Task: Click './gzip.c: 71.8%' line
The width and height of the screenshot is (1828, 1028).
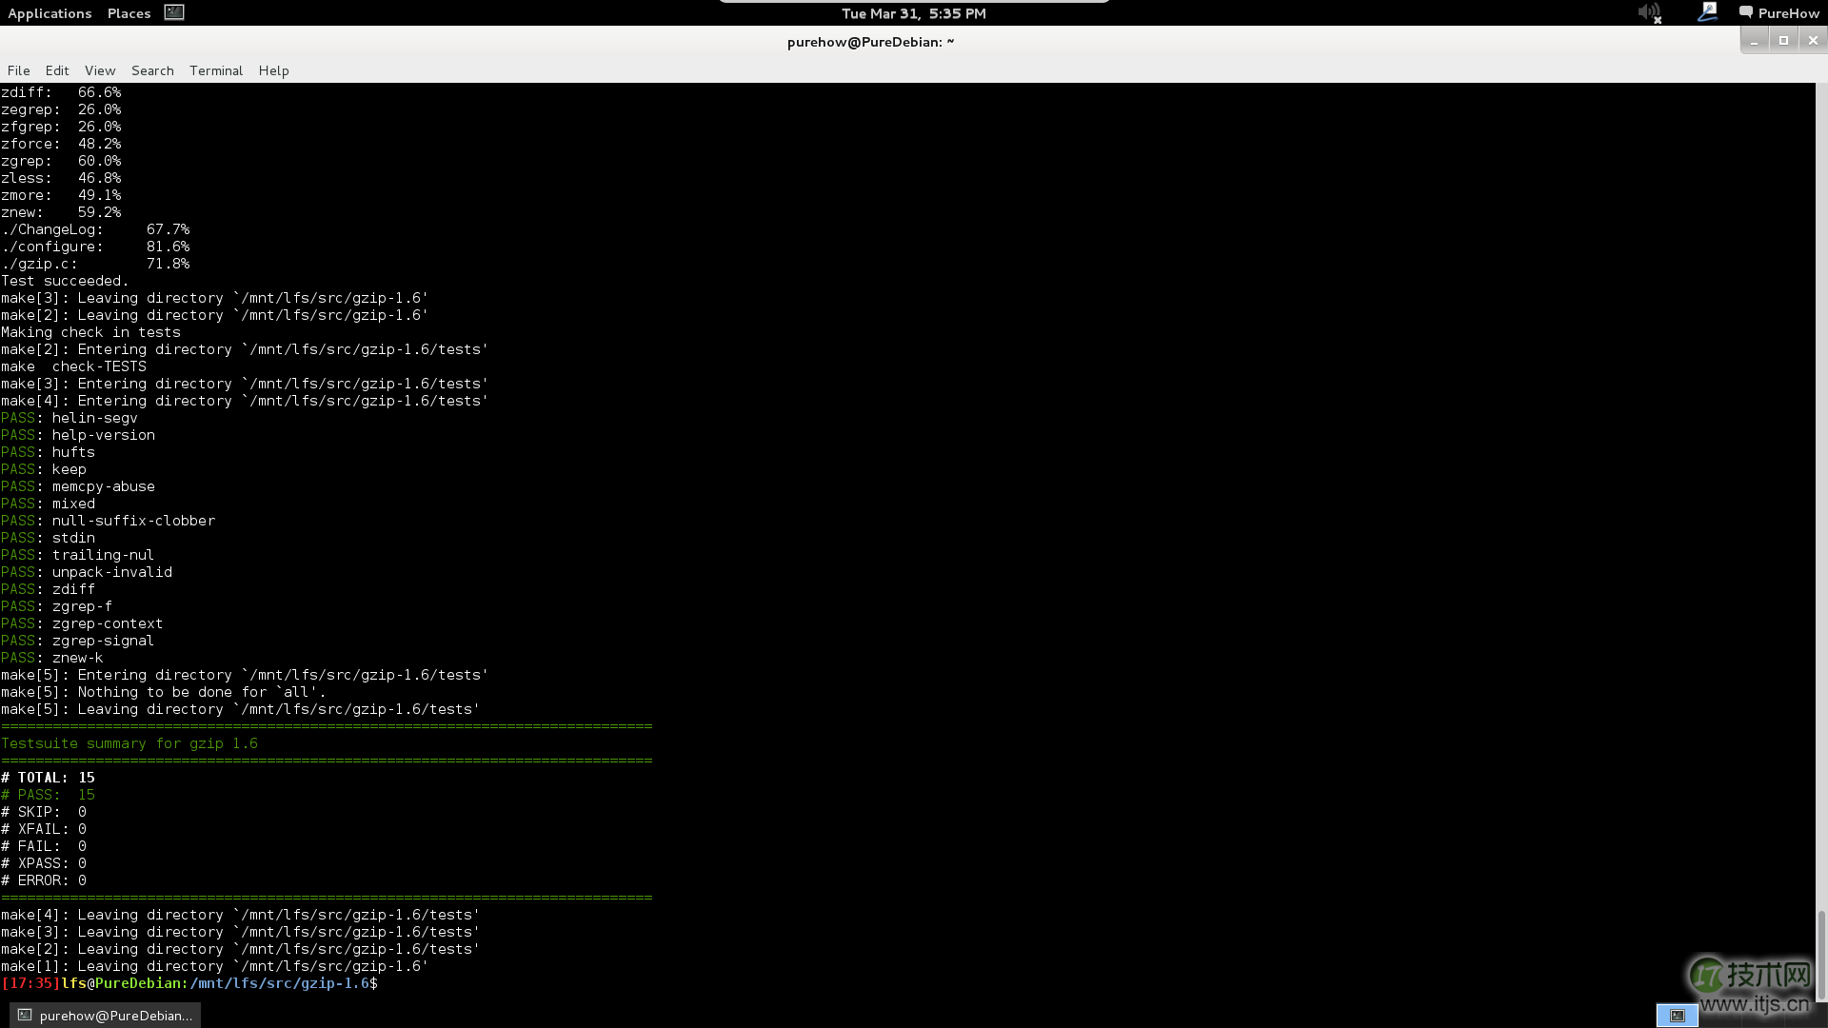Action: click(95, 264)
